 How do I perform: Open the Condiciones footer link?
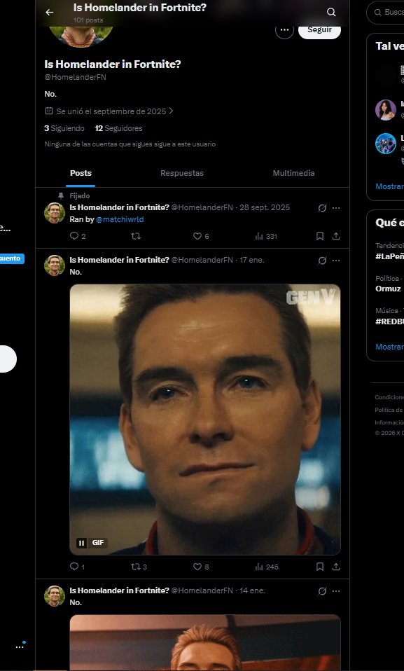389,398
